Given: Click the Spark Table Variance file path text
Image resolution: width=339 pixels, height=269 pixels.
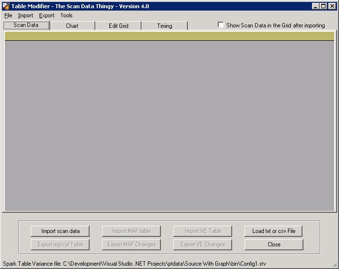Looking at the screenshot, I should pyautogui.click(x=134, y=264).
